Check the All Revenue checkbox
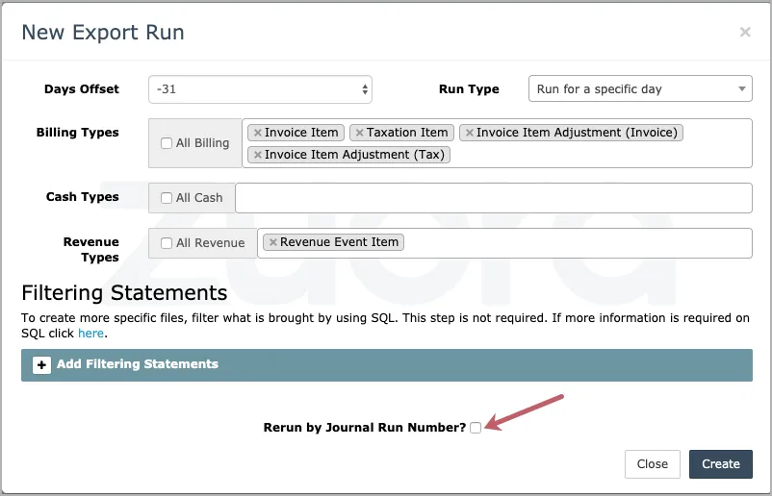 coord(167,243)
